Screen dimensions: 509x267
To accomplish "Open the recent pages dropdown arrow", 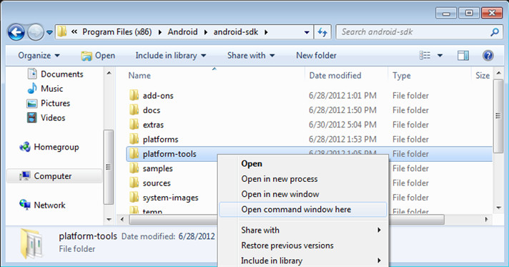I will 49,32.
